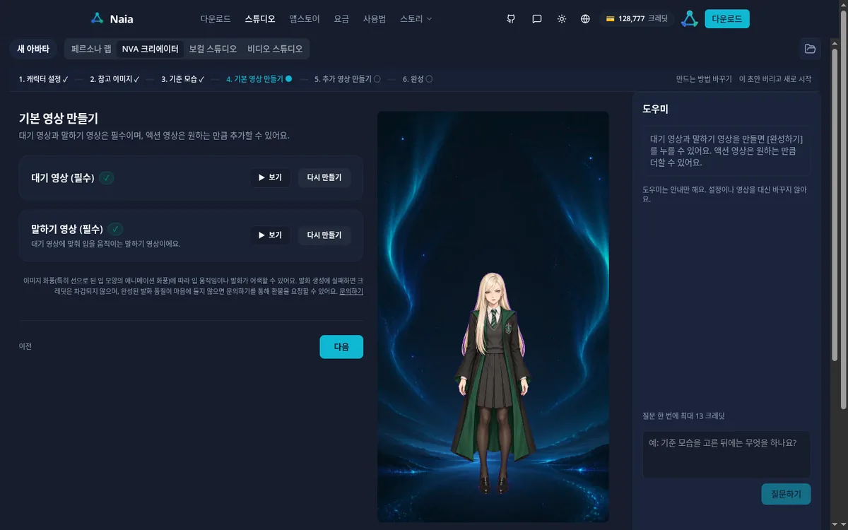
Task: Open the 앱스토어 nav item
Action: 305,19
